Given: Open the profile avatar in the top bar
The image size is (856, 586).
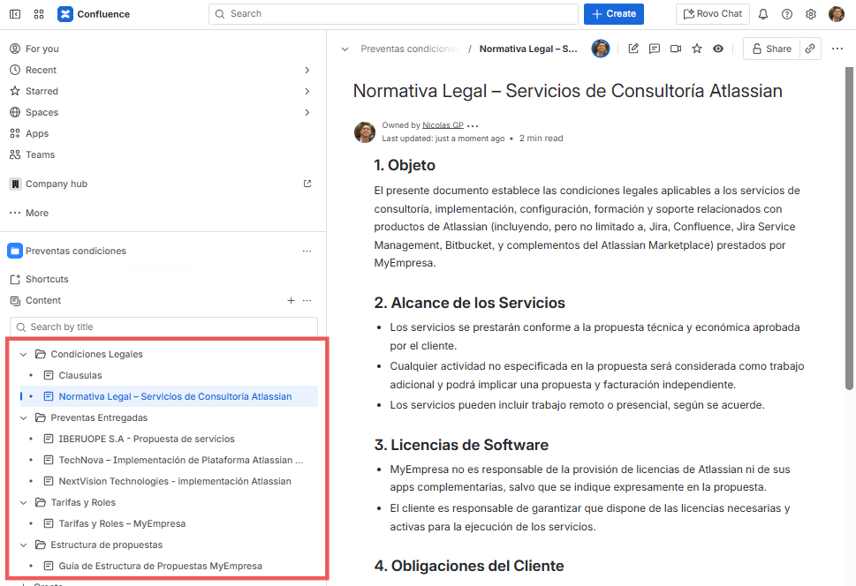Looking at the screenshot, I should click(836, 14).
